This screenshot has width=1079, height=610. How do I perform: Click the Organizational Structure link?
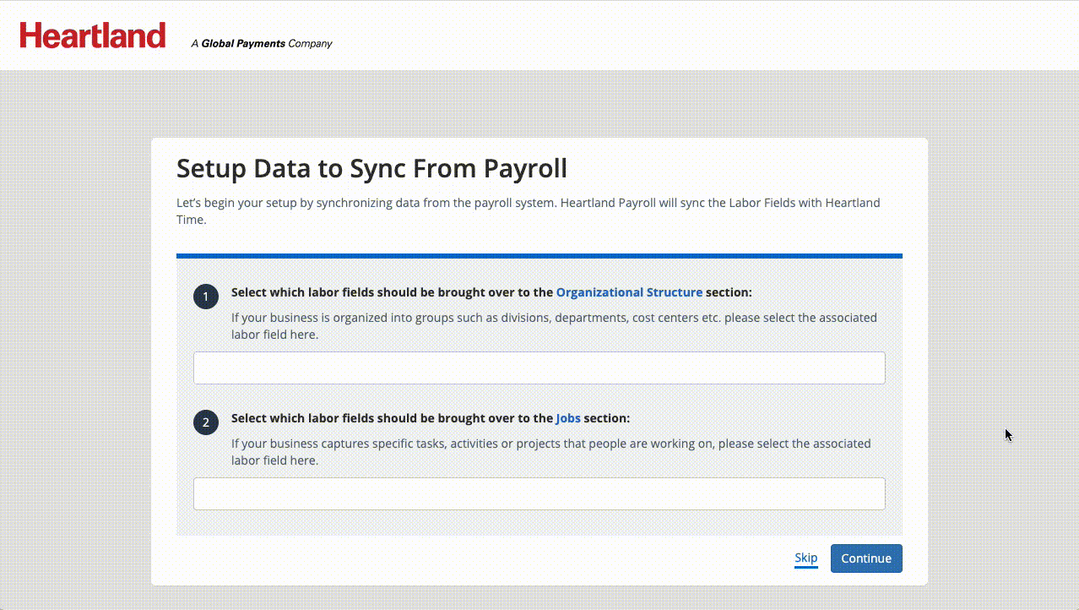pyautogui.click(x=629, y=291)
